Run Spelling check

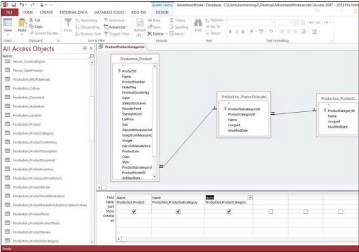click(x=178, y=27)
